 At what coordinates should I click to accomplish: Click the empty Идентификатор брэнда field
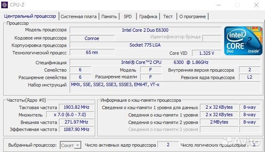click(212, 38)
